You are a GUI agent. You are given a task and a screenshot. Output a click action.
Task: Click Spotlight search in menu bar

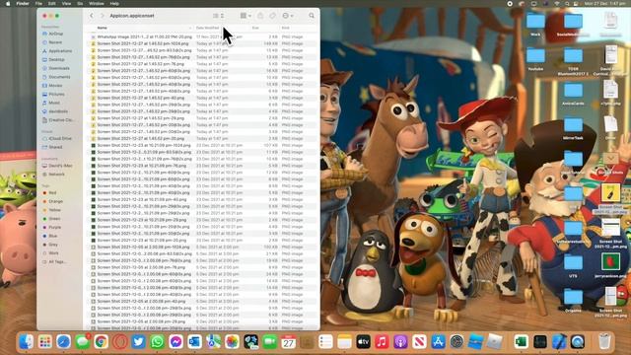(x=567, y=4)
